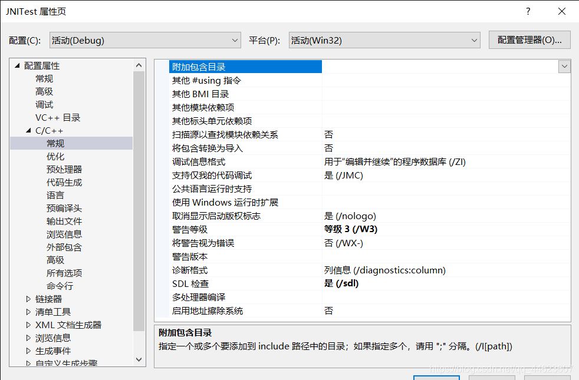Select the VC++ 目录 tree item
The image size is (579, 380).
click(x=58, y=118)
